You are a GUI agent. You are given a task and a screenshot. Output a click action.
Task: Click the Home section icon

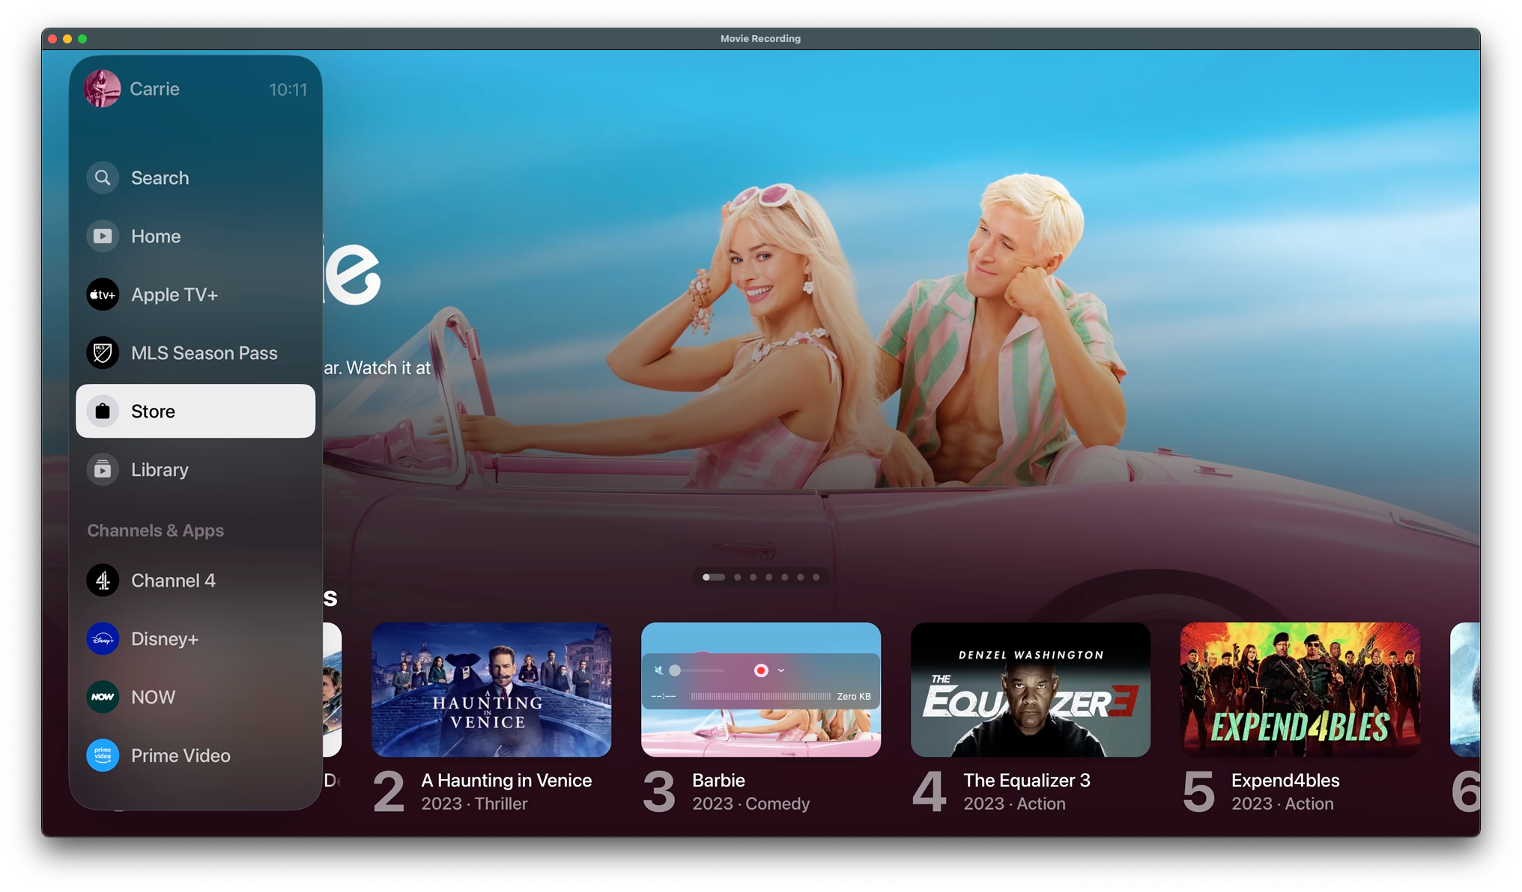[x=103, y=236]
